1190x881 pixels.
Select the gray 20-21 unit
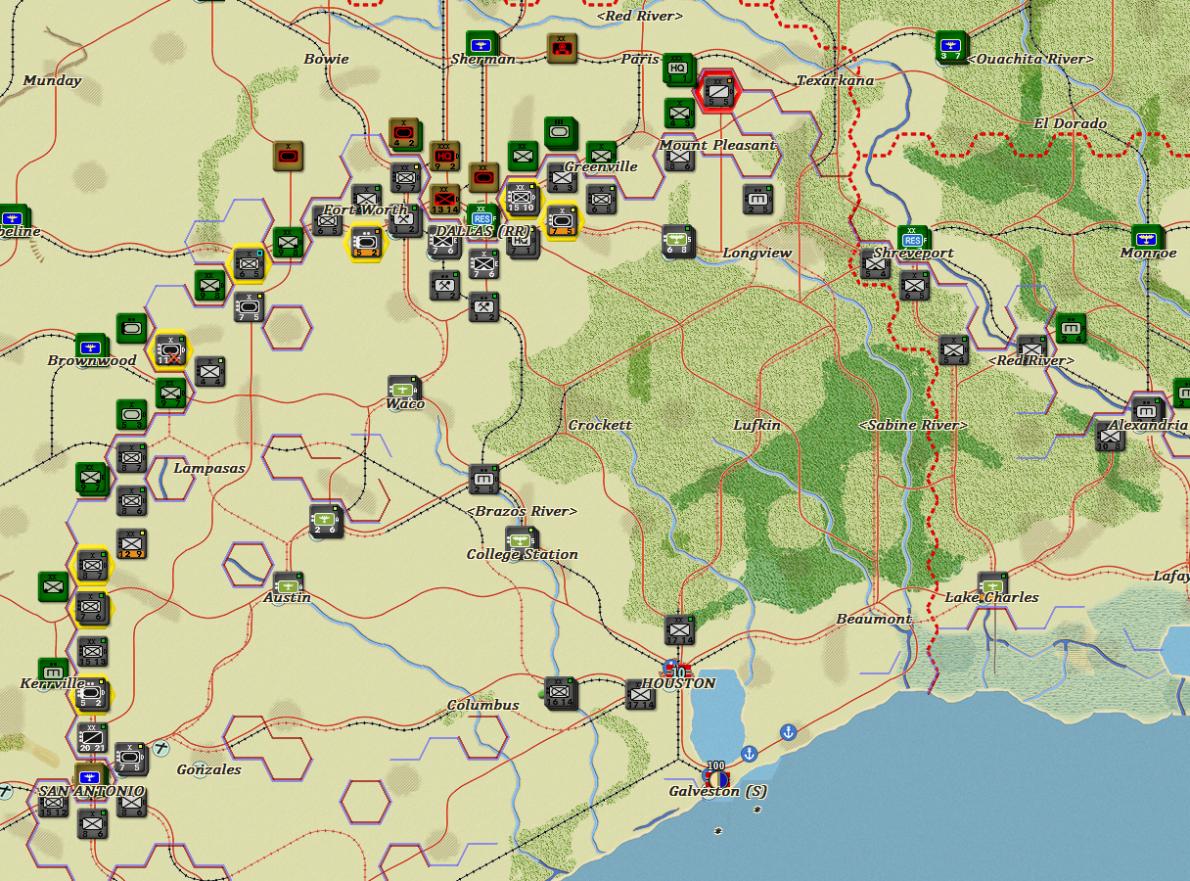point(92,737)
